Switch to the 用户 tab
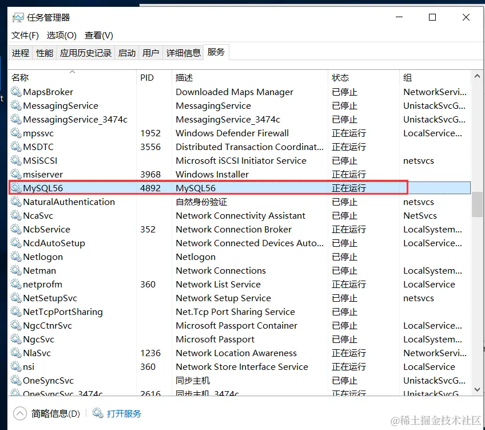The height and width of the screenshot is (430, 485). click(150, 53)
